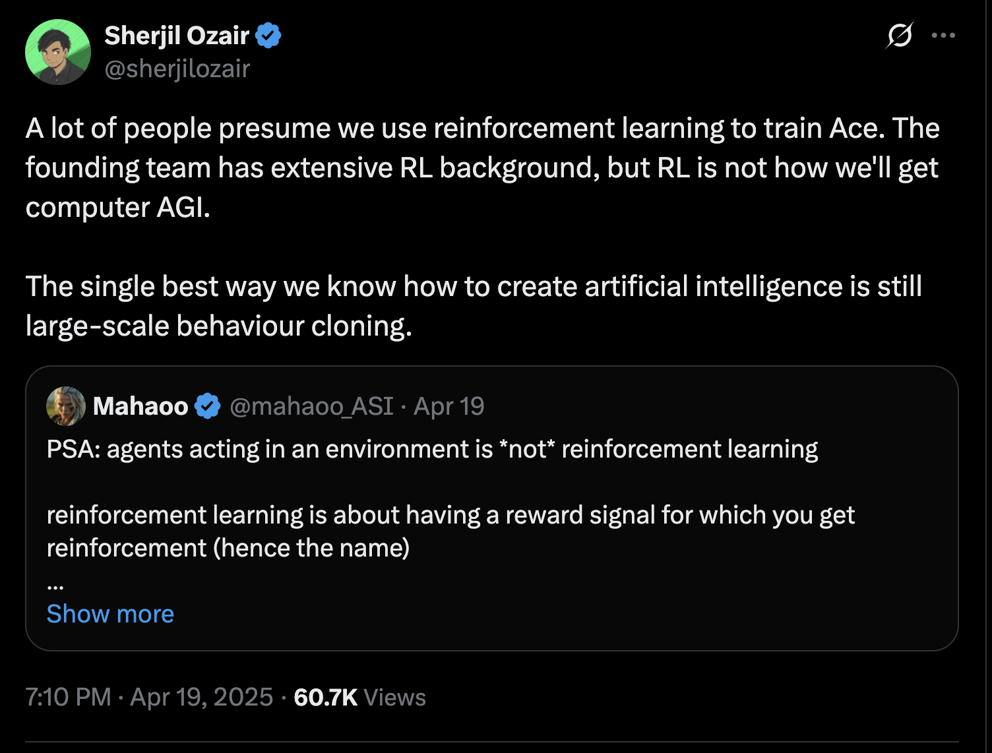Click the reward signal paragraph in quote

click(x=450, y=531)
